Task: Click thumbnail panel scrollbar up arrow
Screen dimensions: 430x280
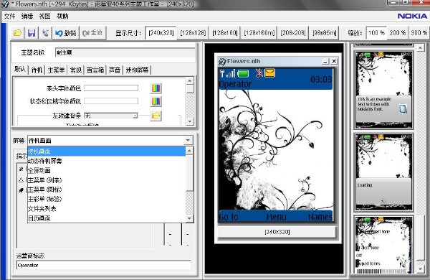Action: pyautogui.click(x=420, y=48)
